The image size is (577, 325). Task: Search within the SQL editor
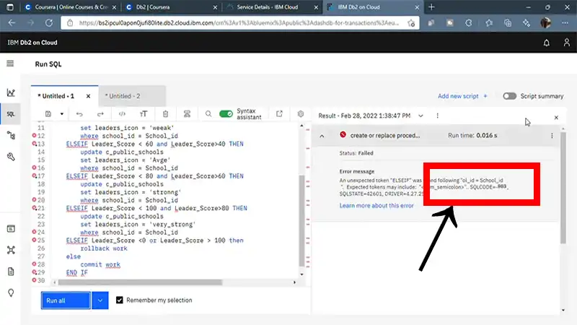[208, 114]
